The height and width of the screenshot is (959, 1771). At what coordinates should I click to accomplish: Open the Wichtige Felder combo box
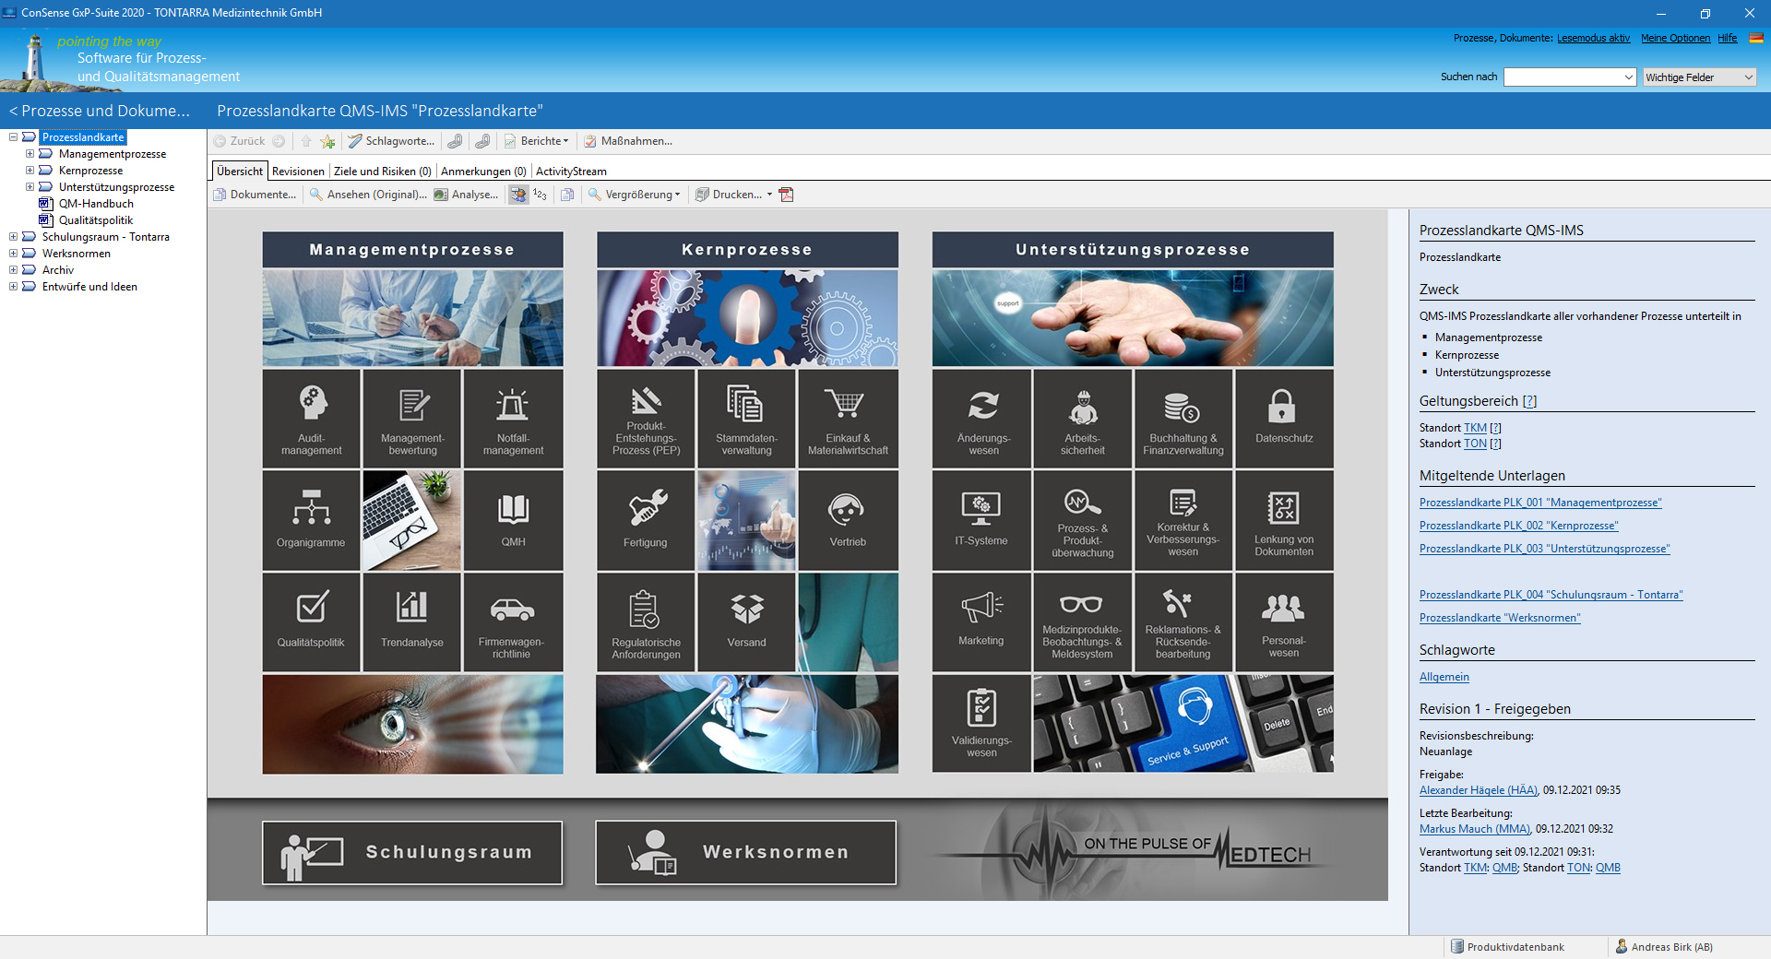click(1699, 77)
